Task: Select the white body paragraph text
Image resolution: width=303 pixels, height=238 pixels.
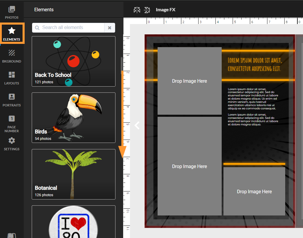Action: [253, 106]
